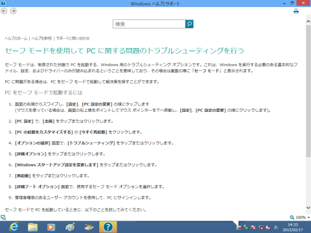
Task: Open Internet Explorer from the taskbar
Action: click(14, 227)
